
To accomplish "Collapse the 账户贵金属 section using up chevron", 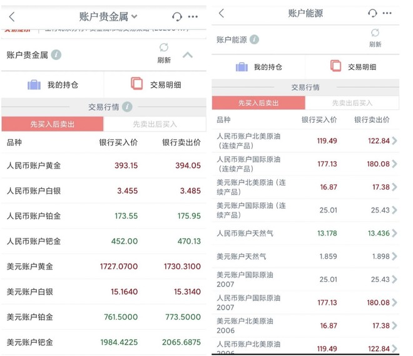I will [x=188, y=55].
